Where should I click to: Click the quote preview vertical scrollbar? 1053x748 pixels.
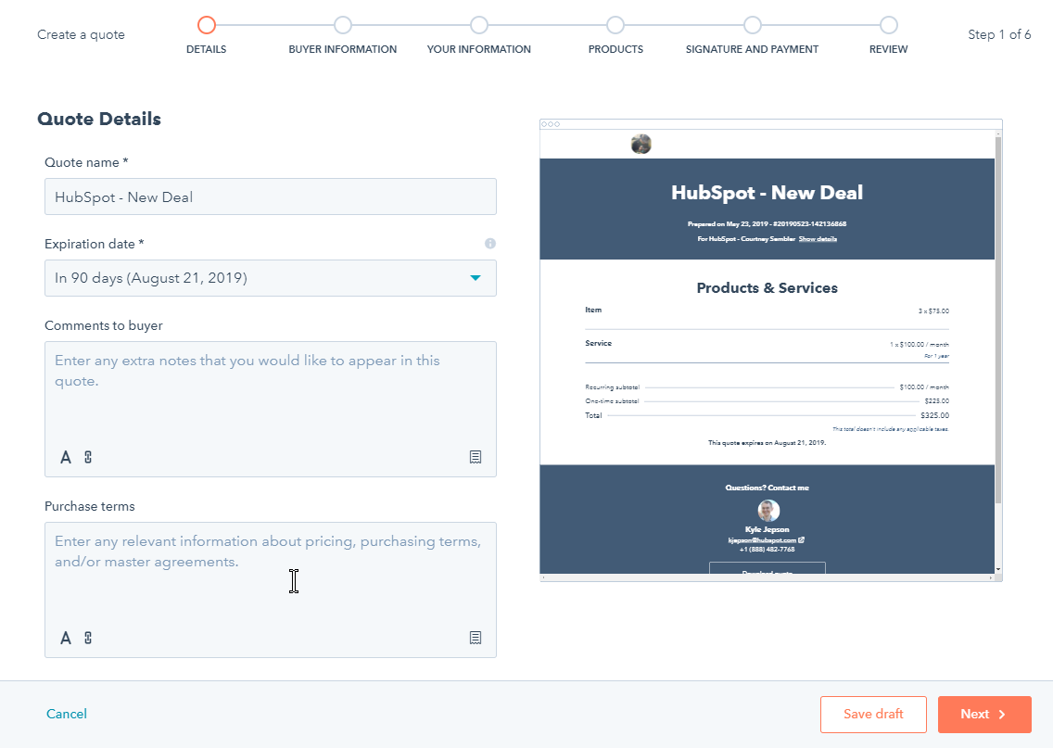[998, 315]
